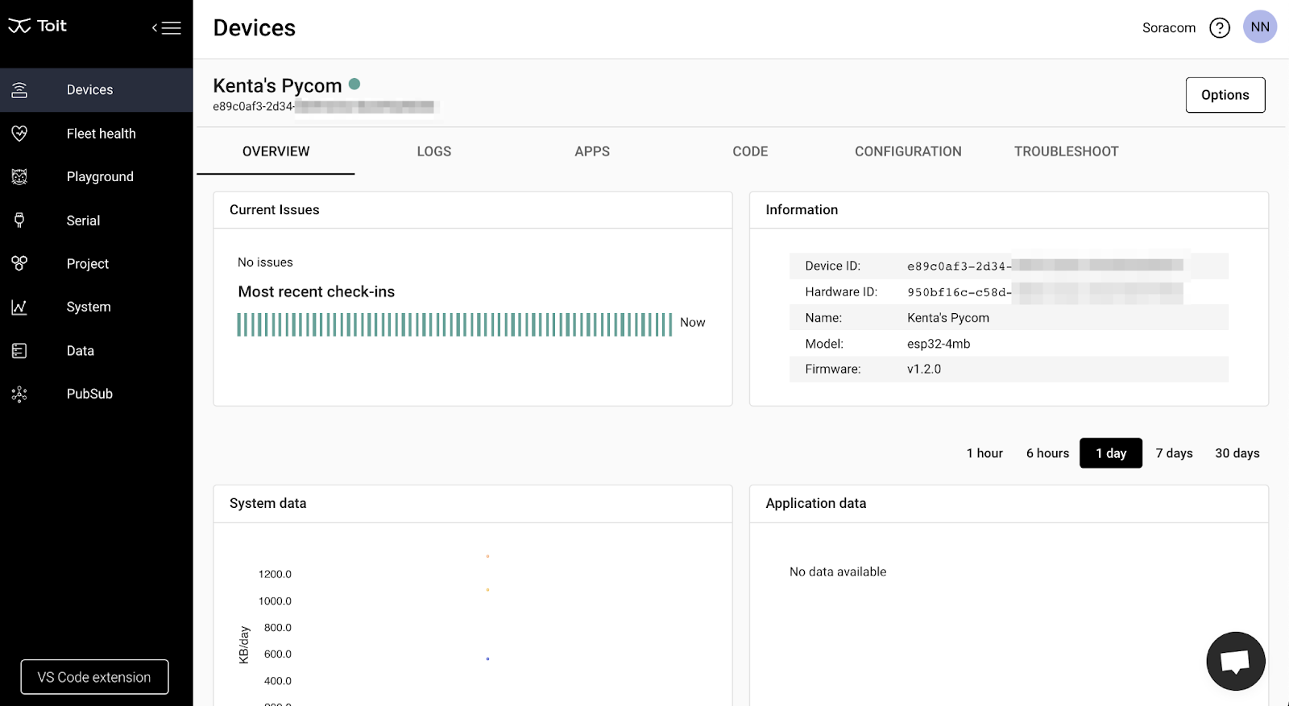
Task: Switch to the CONFIGURATION tab
Action: click(908, 151)
